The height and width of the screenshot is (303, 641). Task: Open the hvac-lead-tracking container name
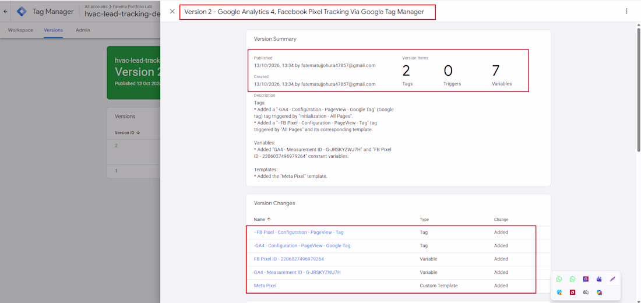(x=122, y=15)
